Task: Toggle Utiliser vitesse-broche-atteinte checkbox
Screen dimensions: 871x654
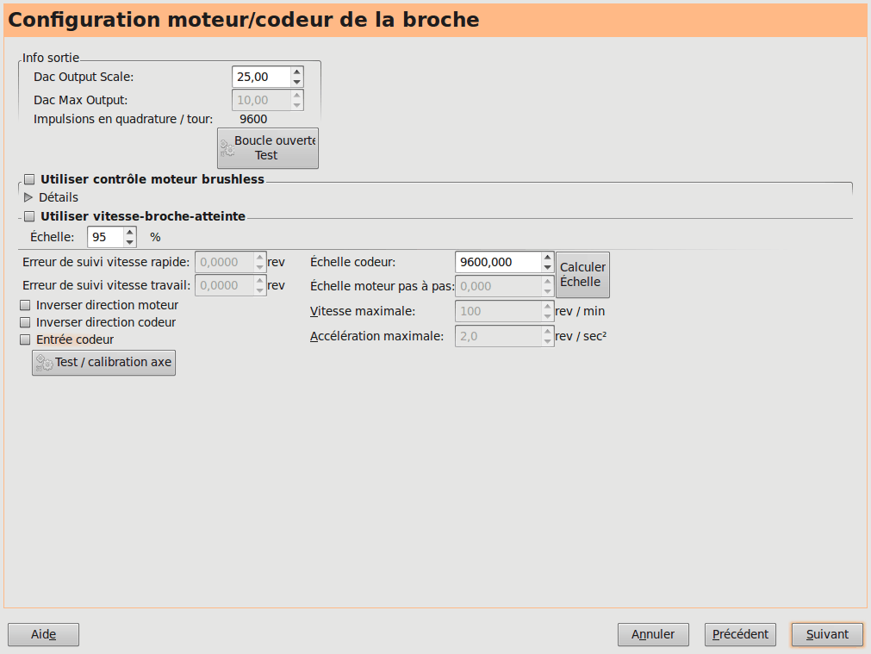Action: click(x=29, y=216)
